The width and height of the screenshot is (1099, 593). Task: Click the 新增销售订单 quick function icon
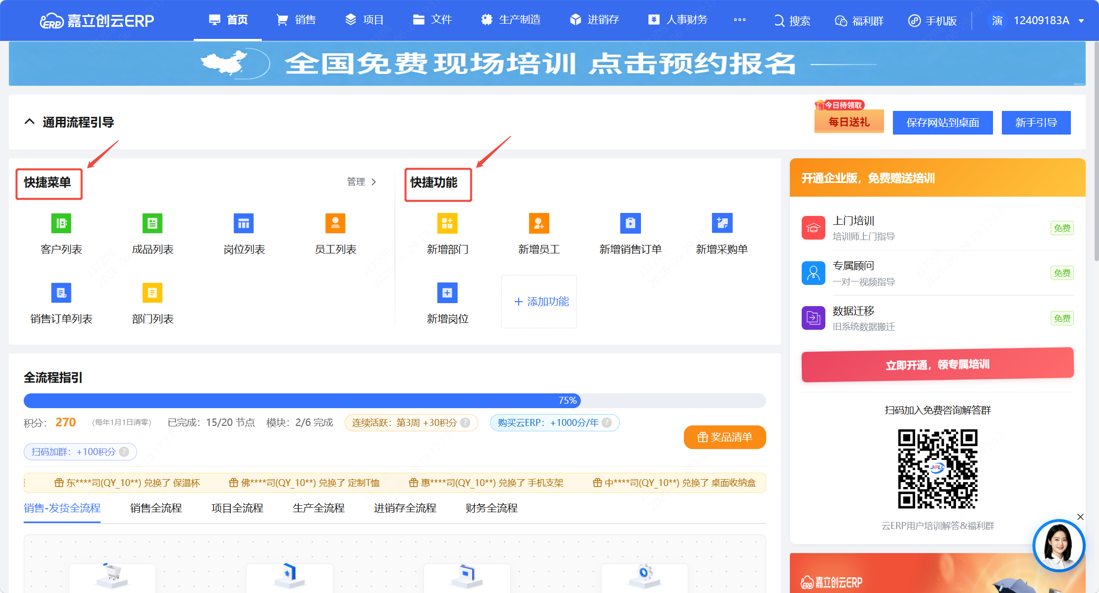pos(630,223)
